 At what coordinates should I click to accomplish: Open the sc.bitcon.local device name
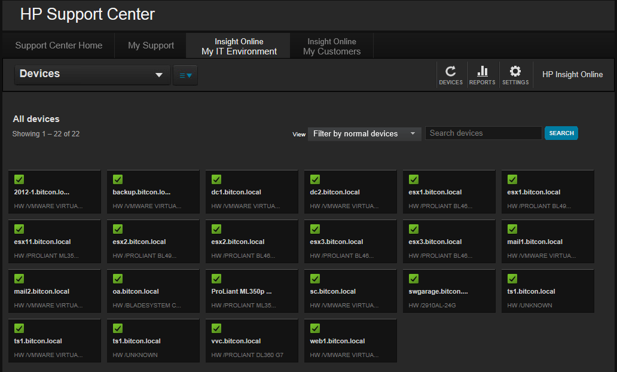pos(333,291)
